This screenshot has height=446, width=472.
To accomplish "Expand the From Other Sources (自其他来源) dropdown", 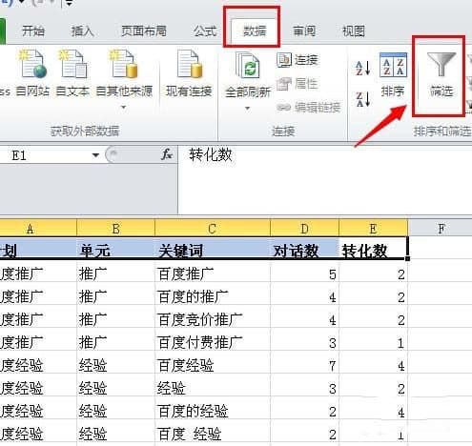I will pos(124,108).
